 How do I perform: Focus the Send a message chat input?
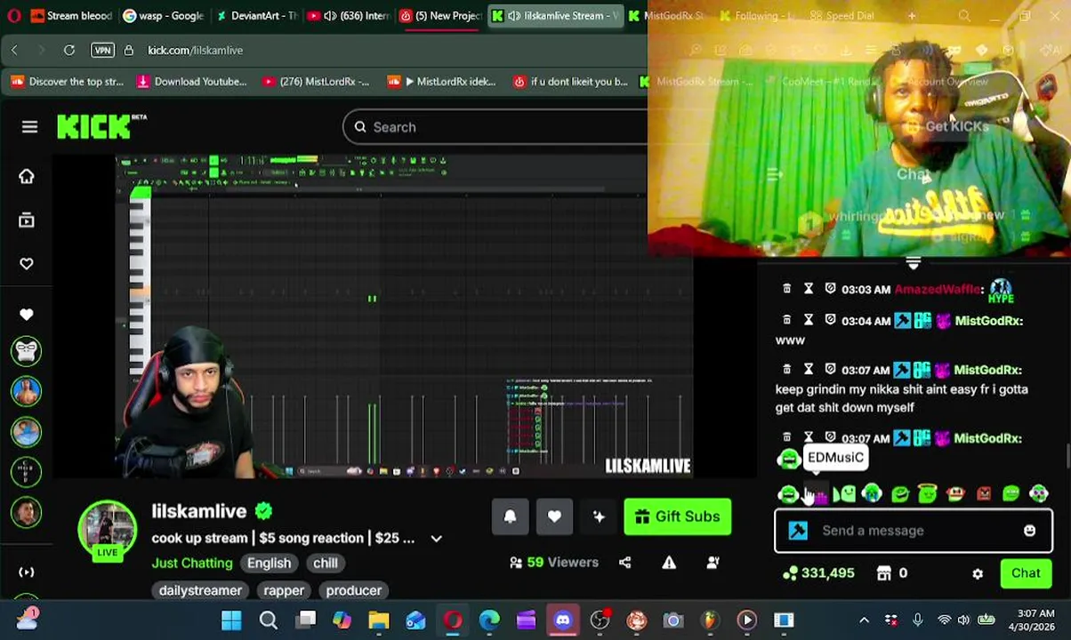click(x=914, y=531)
